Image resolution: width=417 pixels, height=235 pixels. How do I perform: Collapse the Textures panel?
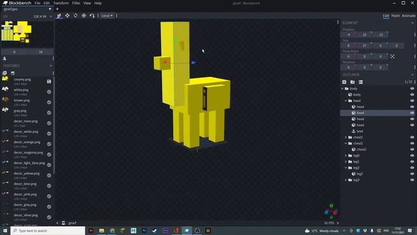pyautogui.click(x=51, y=66)
